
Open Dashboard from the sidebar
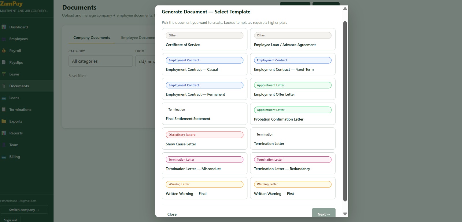(27, 27)
